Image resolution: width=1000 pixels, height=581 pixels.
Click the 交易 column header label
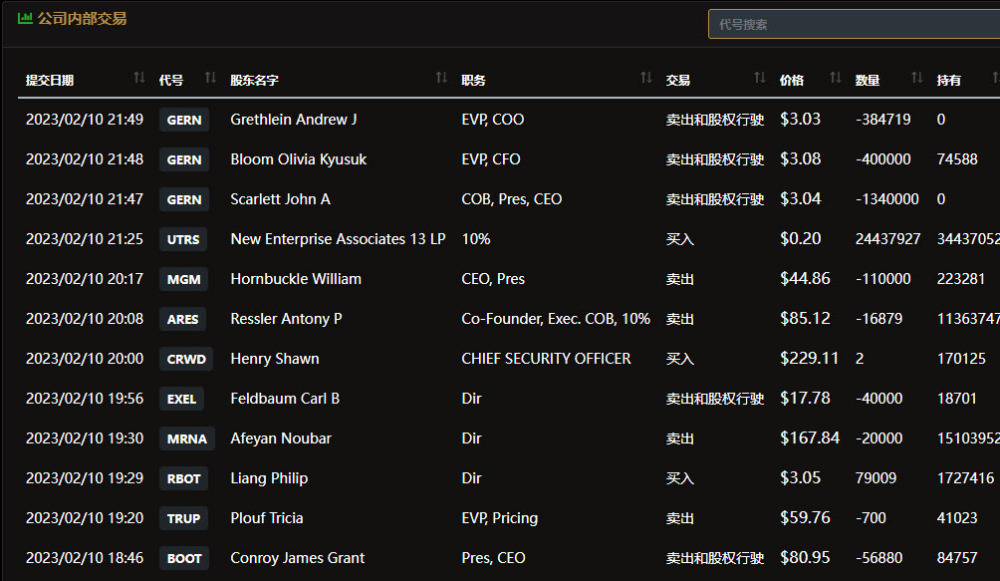(x=678, y=80)
